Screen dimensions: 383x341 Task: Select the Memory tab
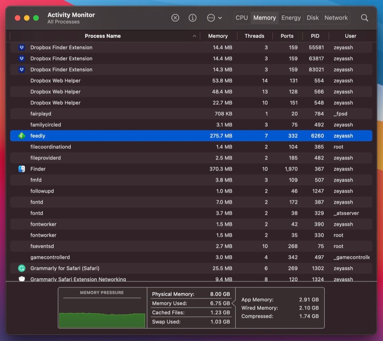pyautogui.click(x=265, y=18)
